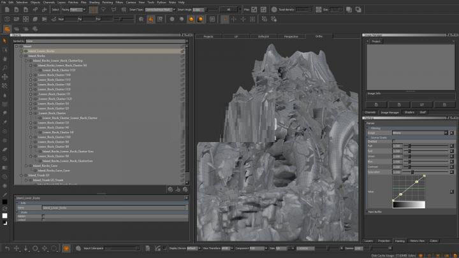459x258 pixels.
Task: Select the hand Pan tool in left toolbox
Action: (x=4, y=59)
